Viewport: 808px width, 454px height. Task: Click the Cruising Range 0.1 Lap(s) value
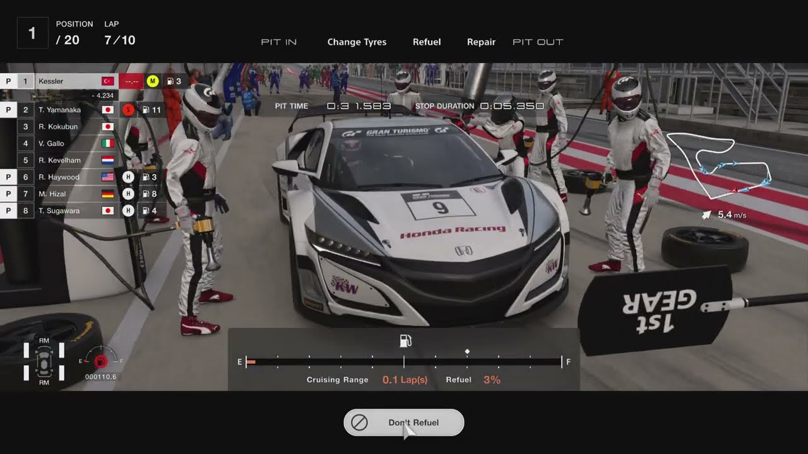coord(405,380)
